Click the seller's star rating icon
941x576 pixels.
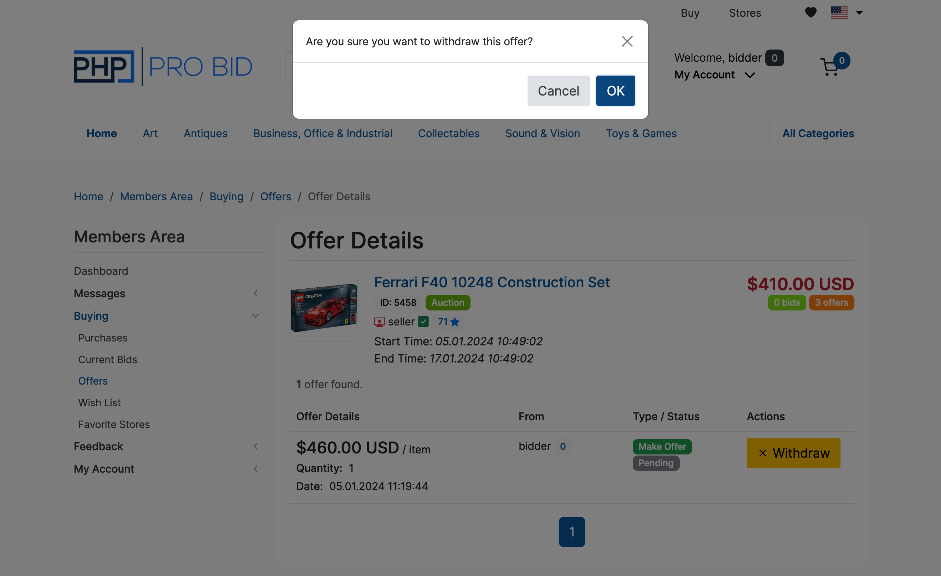pos(455,322)
